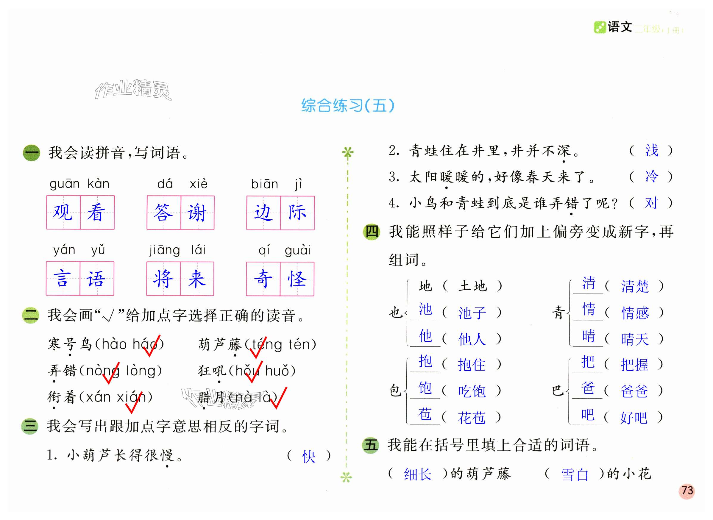The image size is (713, 520).
Task: Click the writing box containing 观
Action: (64, 213)
